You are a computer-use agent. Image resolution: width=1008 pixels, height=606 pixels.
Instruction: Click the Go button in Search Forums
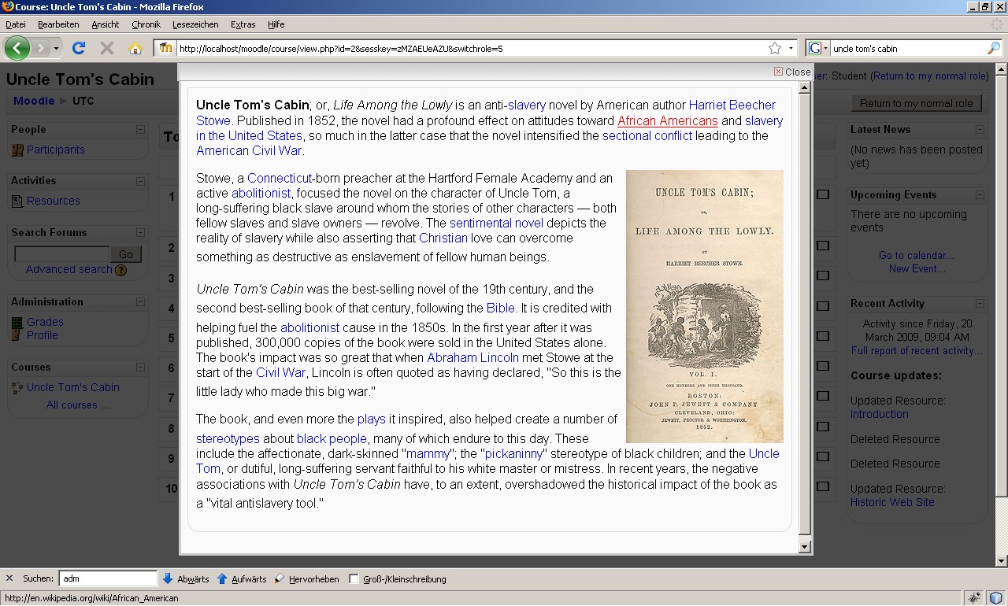126,254
